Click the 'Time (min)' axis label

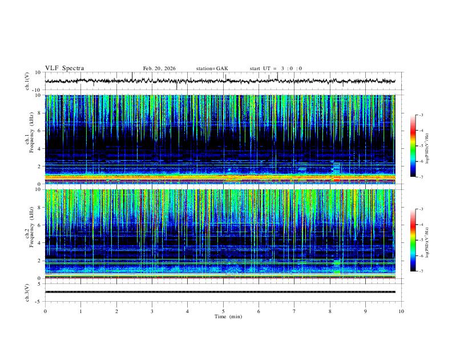pos(228,316)
